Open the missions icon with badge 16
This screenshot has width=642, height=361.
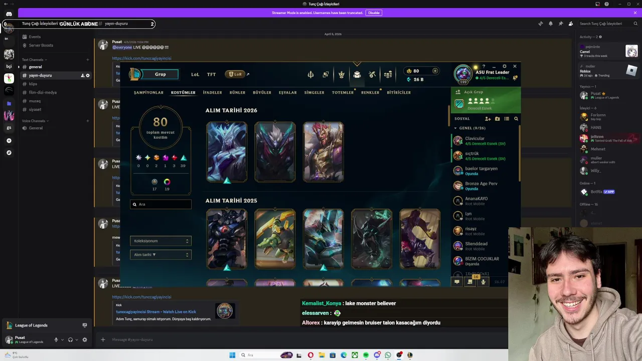click(470, 281)
